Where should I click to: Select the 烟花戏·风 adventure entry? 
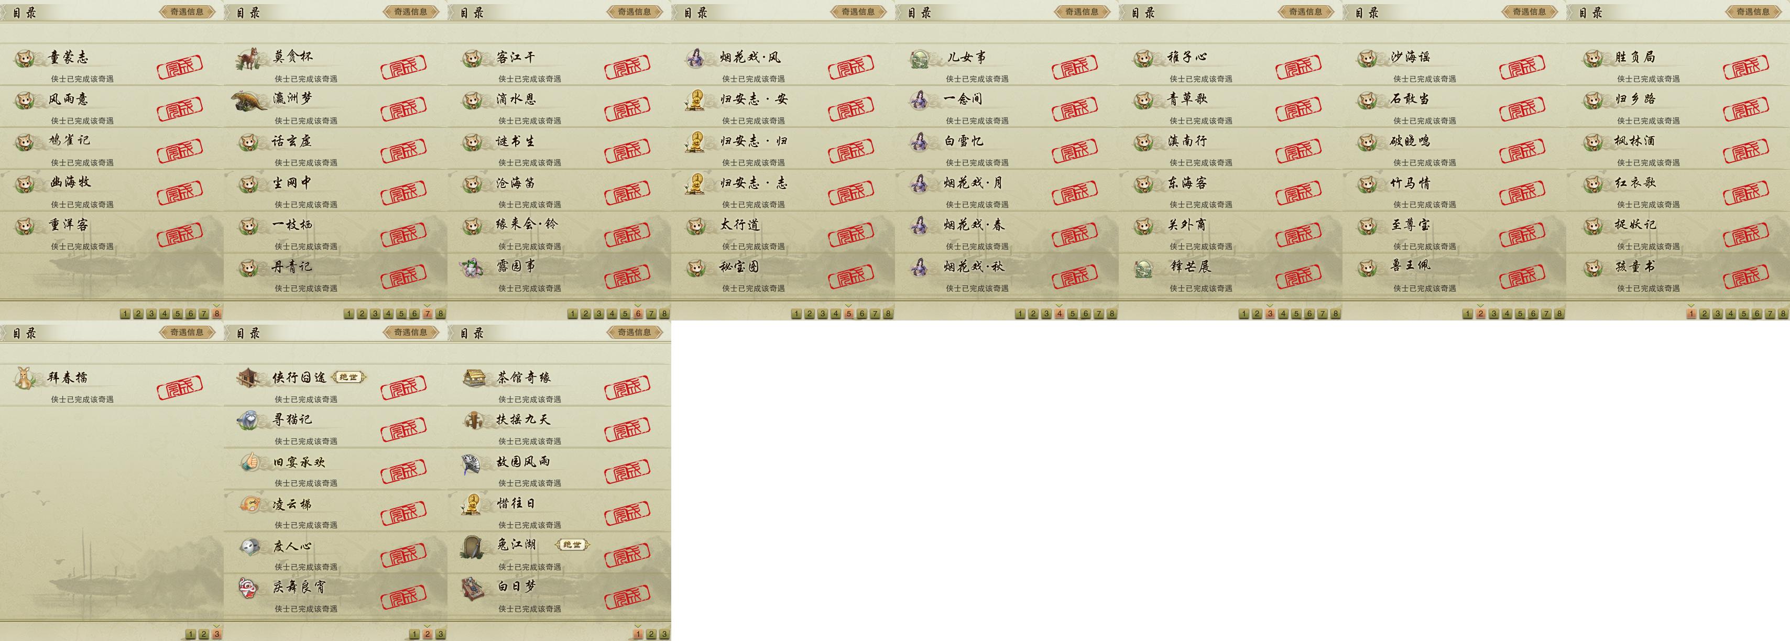coord(783,64)
